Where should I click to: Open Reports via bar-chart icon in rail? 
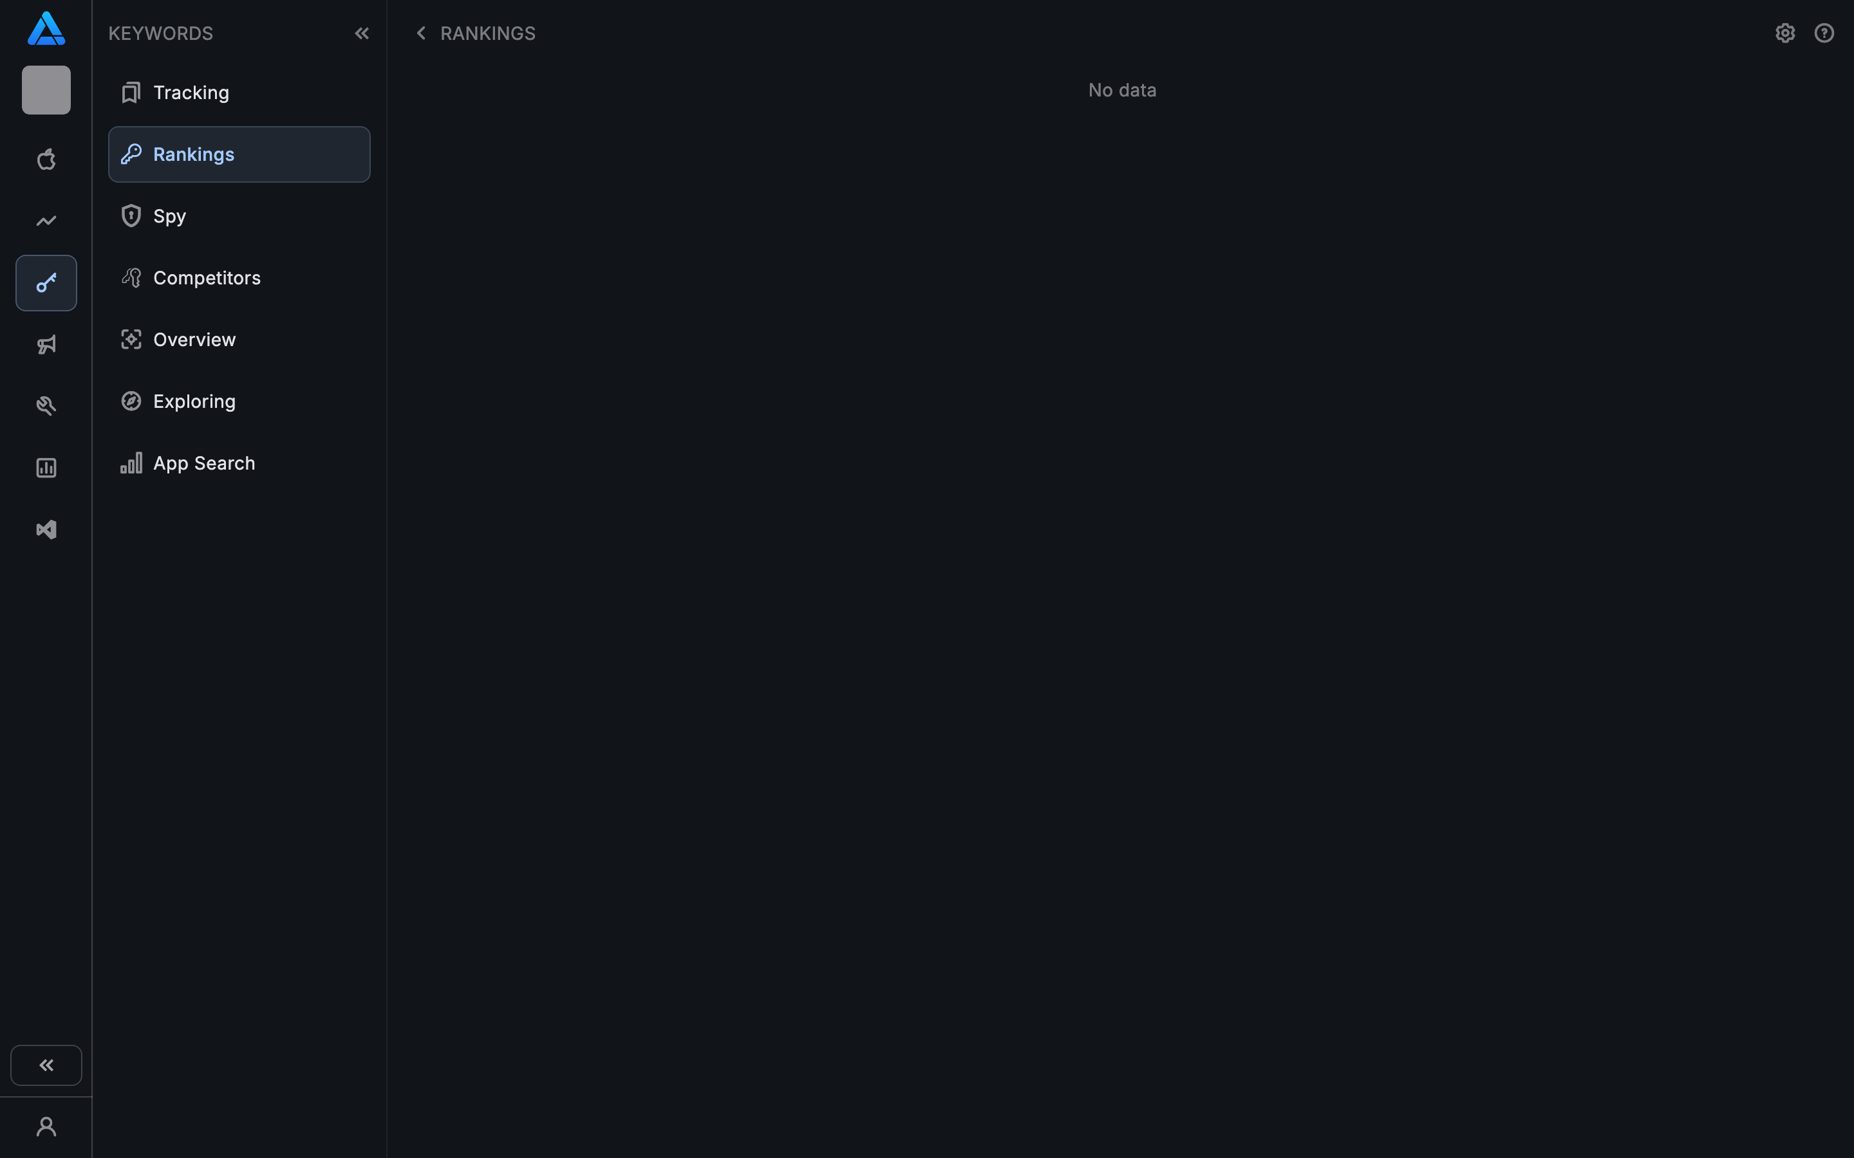(x=46, y=468)
